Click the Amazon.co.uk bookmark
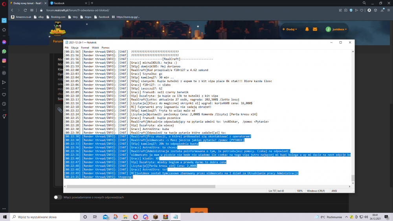Viewport: 393px width, 221px height. tap(22, 17)
